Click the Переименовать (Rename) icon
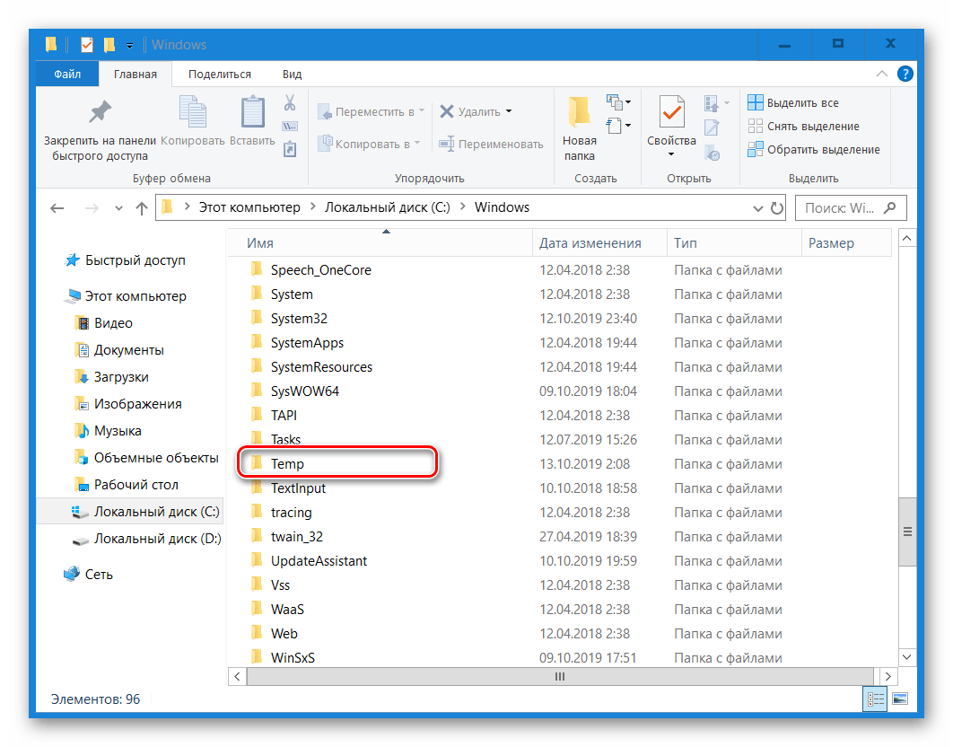 446,144
